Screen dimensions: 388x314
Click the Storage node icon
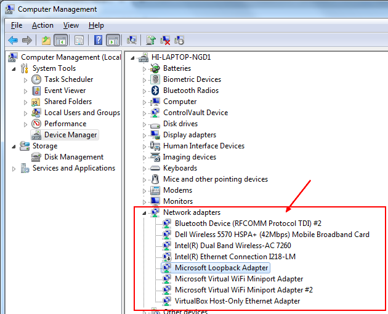[25, 146]
